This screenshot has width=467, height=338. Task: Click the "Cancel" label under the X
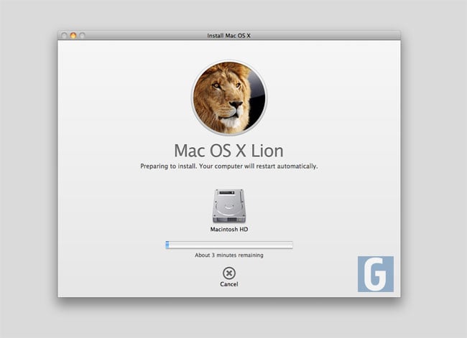[x=229, y=284]
